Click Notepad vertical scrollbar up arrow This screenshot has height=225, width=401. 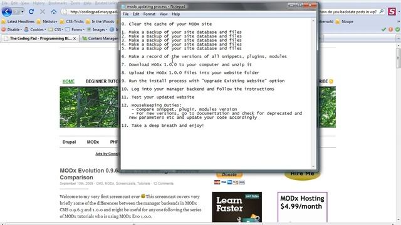pyautogui.click(x=313, y=21)
